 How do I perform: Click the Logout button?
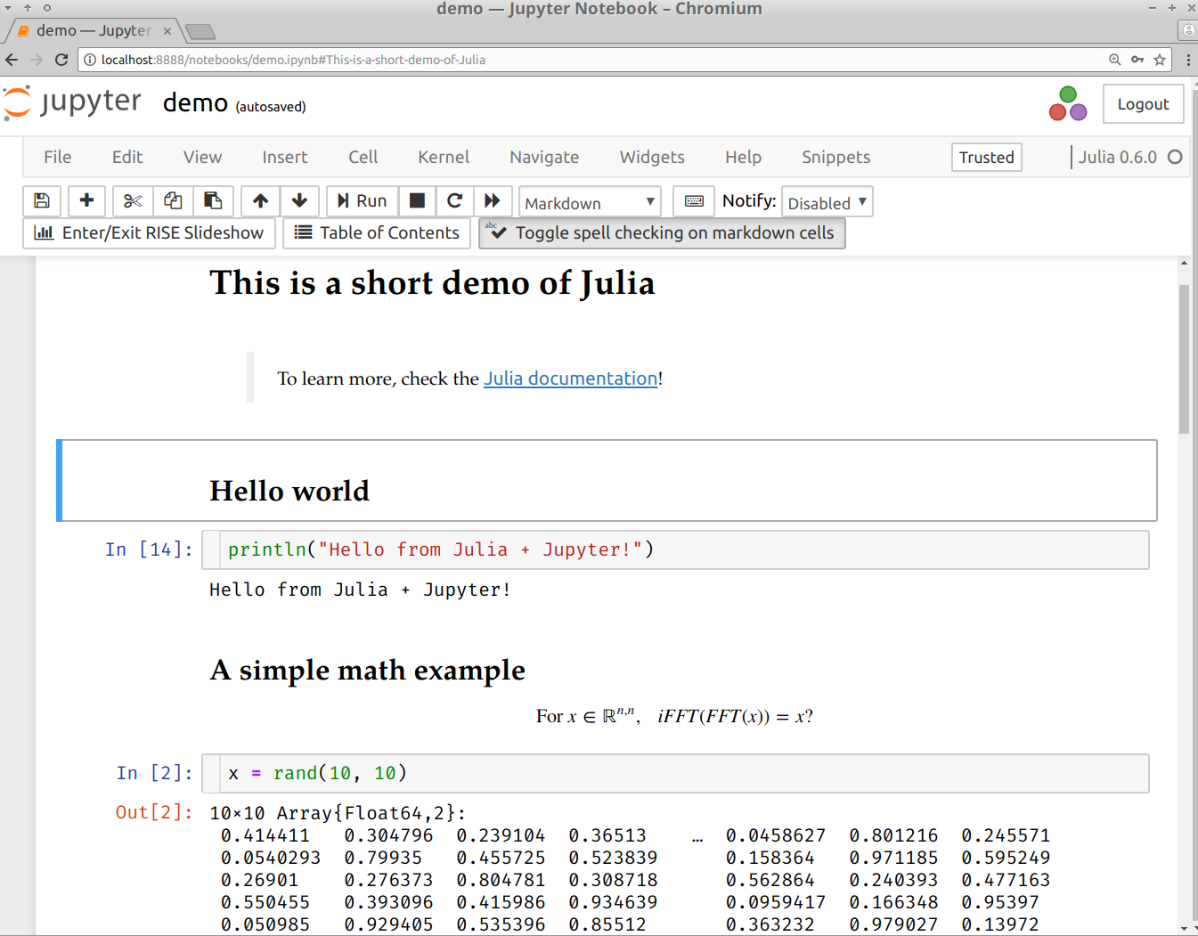click(x=1143, y=104)
